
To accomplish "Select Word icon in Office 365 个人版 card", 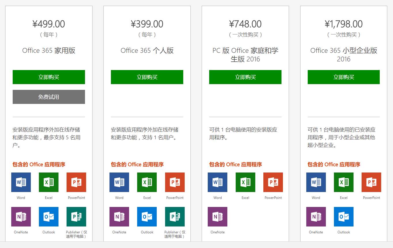I will point(119,182).
